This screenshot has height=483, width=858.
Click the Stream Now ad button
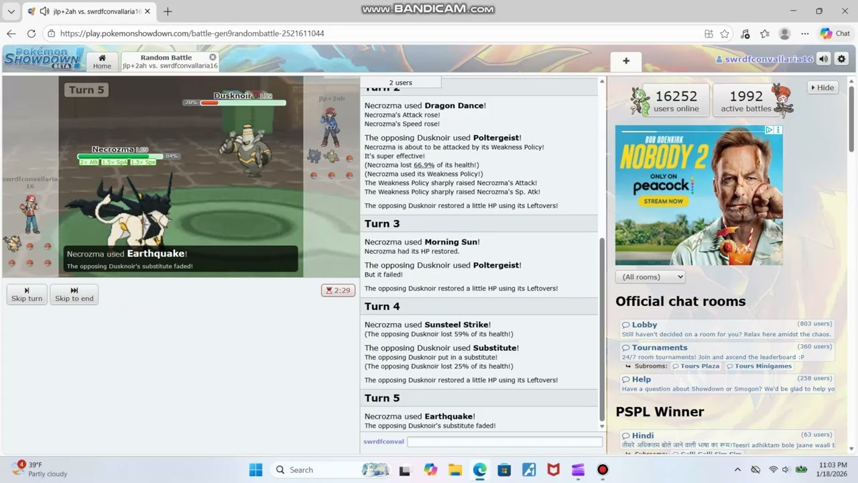tap(663, 201)
